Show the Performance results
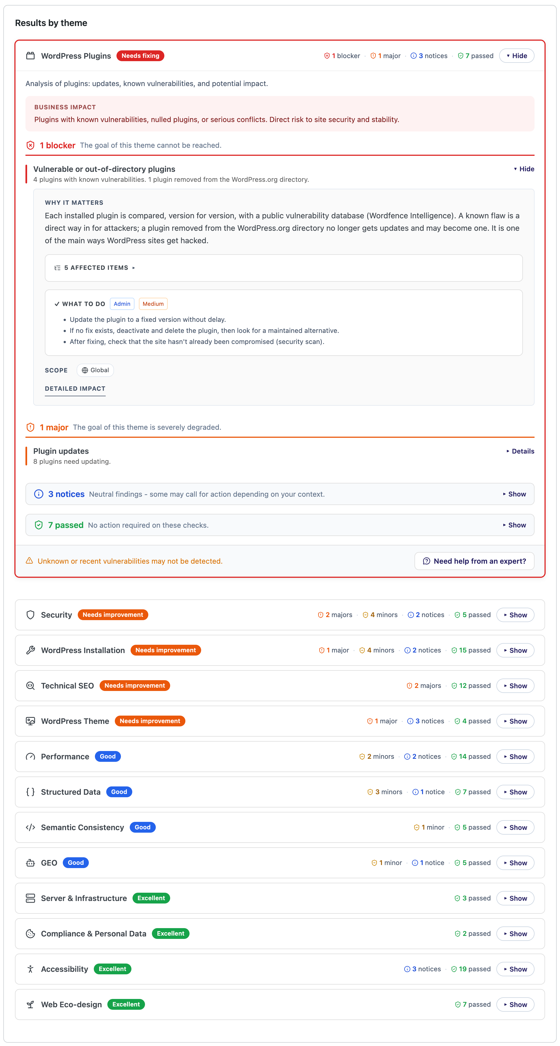560x1046 pixels. (x=515, y=757)
